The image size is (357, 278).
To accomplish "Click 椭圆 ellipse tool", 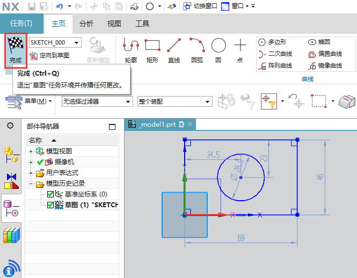I will pyautogui.click(x=319, y=42).
